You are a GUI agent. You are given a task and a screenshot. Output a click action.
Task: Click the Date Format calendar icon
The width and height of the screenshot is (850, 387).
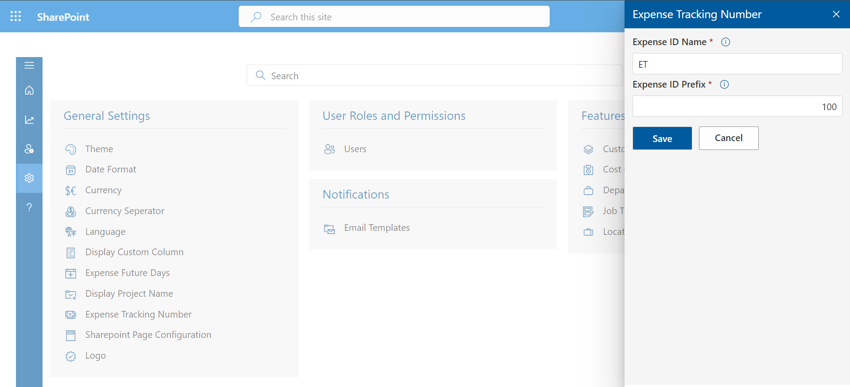(71, 170)
